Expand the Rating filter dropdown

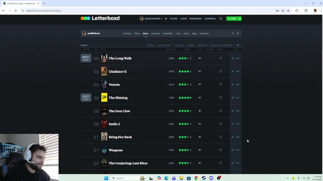pyautogui.click(x=152, y=45)
